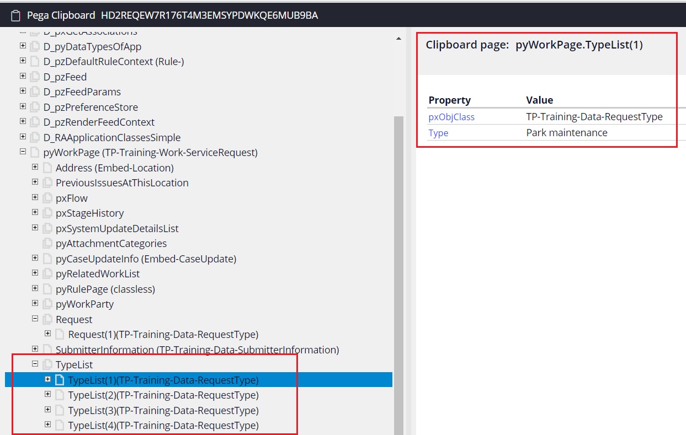Open the Type property link
Image resolution: width=686 pixels, height=435 pixels.
coord(438,133)
